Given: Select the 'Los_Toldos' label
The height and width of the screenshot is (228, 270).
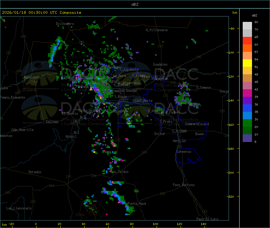Looking at the screenshot, I should click(119, 172).
